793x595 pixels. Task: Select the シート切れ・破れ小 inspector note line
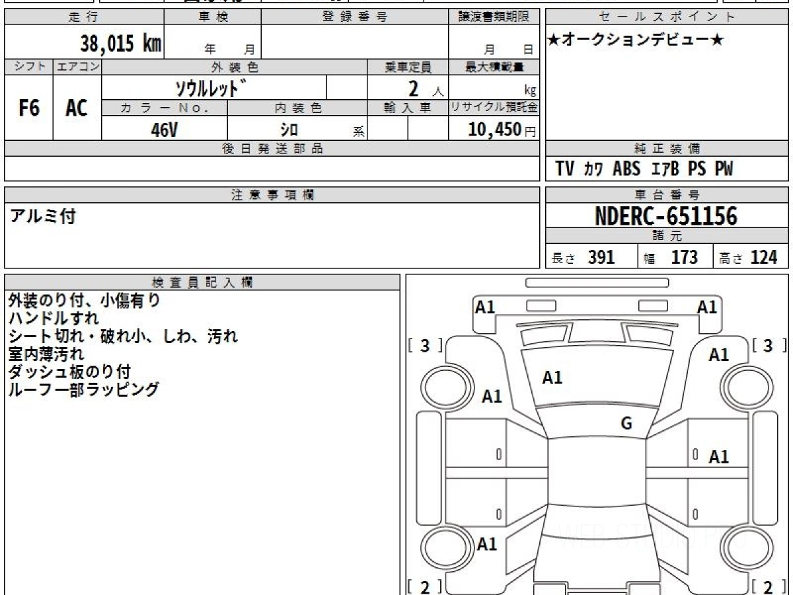[x=122, y=337]
